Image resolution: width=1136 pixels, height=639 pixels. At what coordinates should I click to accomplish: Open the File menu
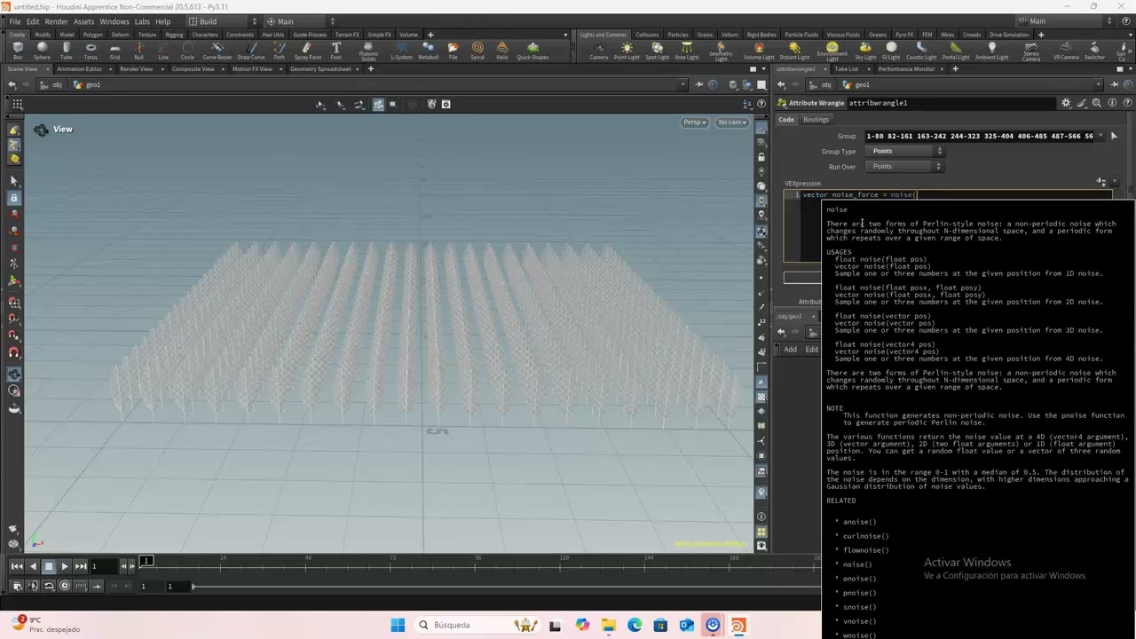click(x=15, y=21)
